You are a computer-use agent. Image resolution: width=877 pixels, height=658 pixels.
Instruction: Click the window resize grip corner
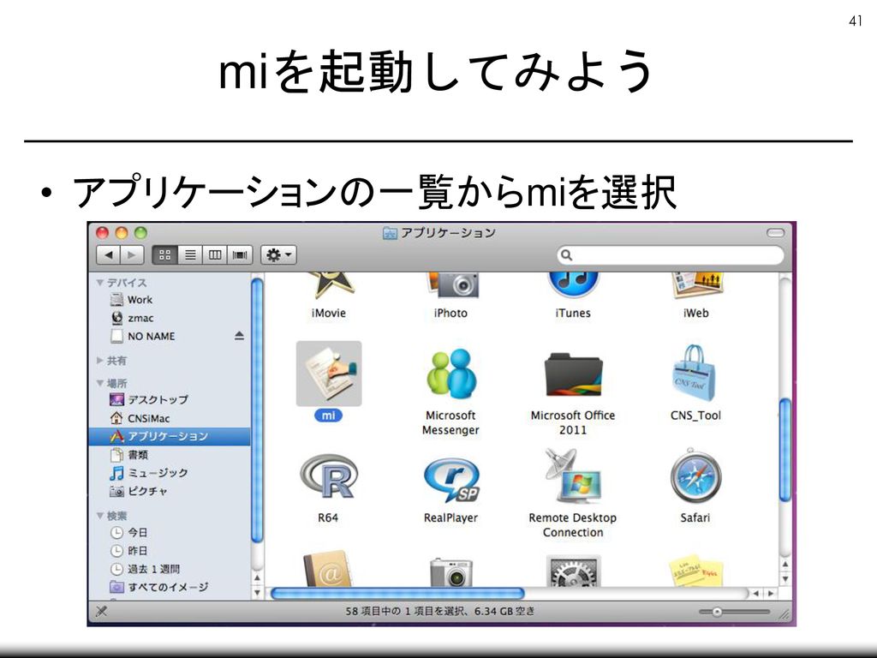[x=785, y=613]
